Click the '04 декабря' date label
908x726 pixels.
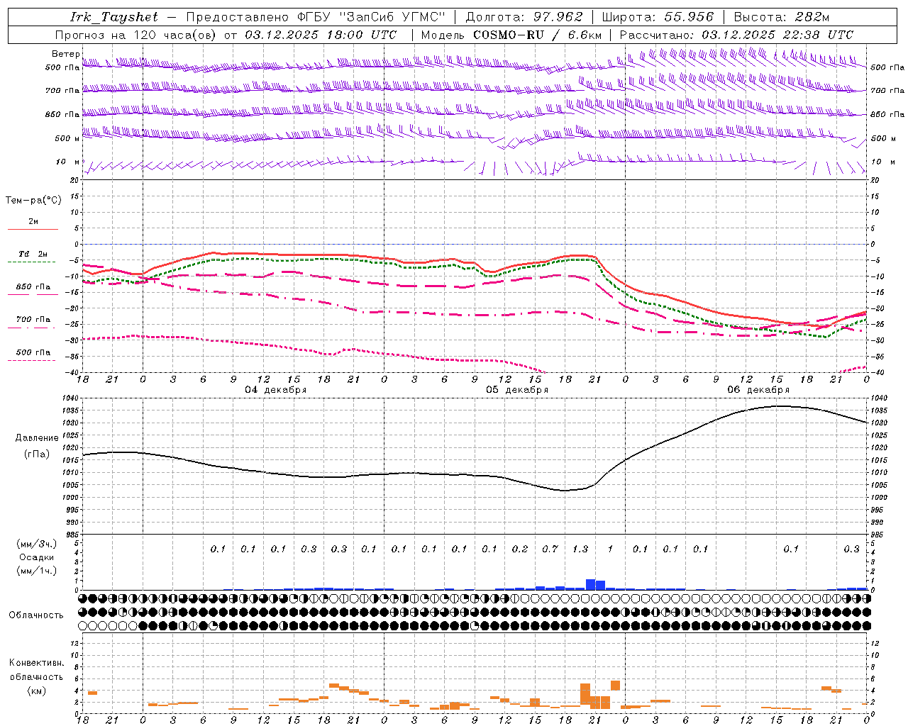[276, 390]
